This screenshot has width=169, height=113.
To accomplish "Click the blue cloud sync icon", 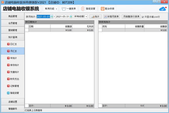I will pyautogui.click(x=163, y=9).
